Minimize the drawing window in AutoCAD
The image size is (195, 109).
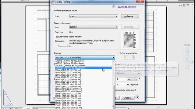(180, 5)
